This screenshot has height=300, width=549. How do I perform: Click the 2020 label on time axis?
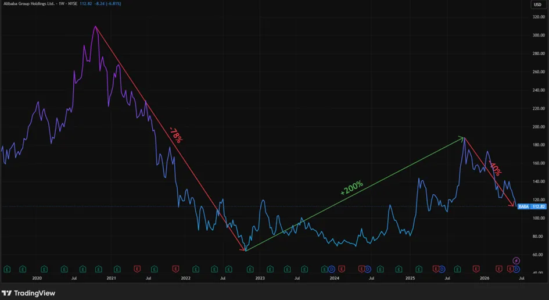[x=37, y=278]
